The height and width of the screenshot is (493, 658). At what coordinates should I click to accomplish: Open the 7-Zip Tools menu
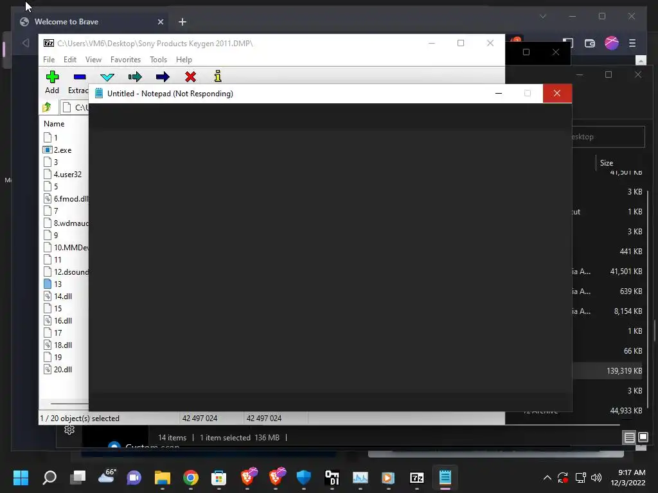[158, 60]
